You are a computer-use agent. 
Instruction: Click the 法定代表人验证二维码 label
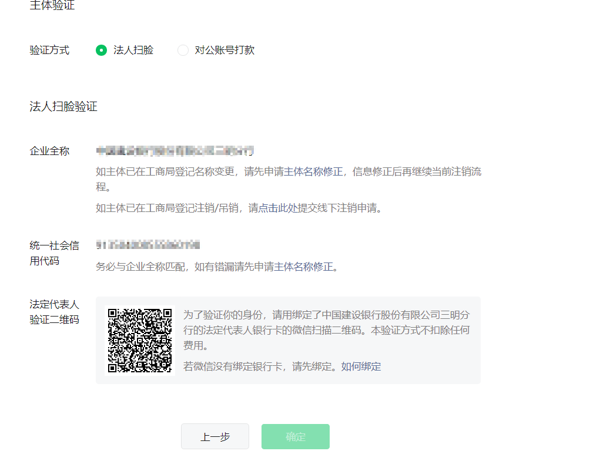[x=54, y=312]
